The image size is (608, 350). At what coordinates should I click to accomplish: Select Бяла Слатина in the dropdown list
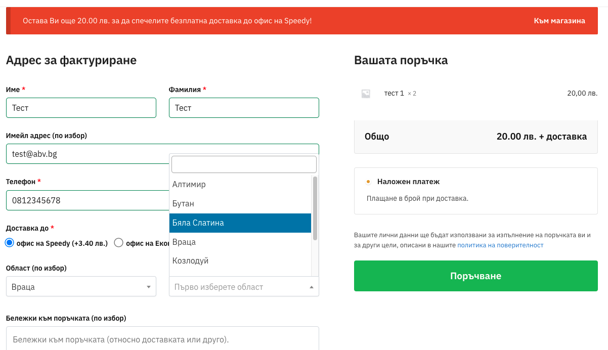(x=240, y=223)
